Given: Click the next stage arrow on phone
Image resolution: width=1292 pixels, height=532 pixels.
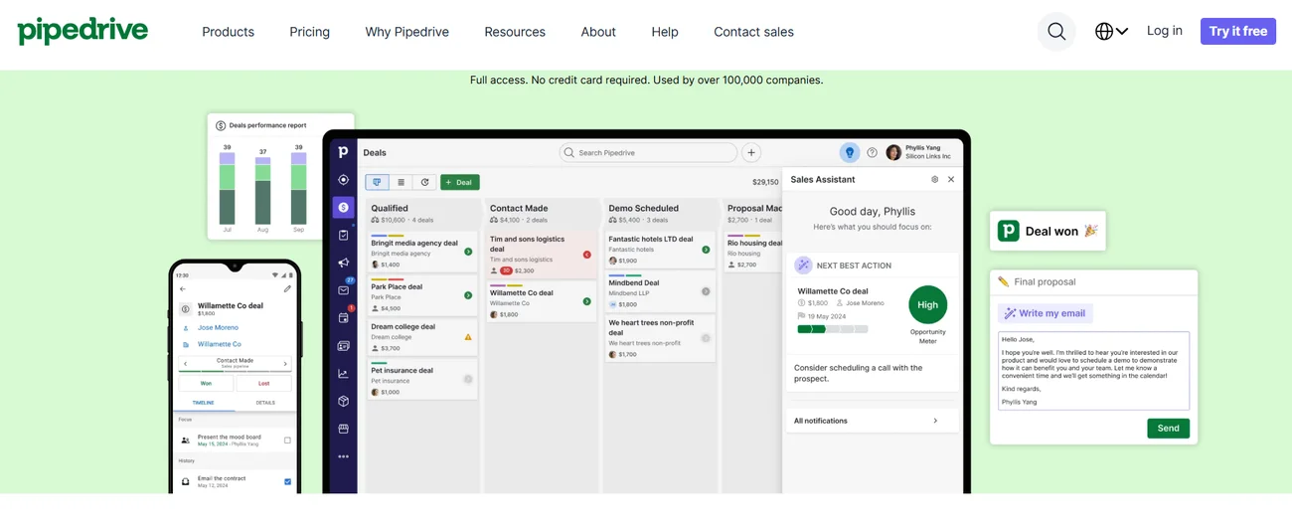Looking at the screenshot, I should (x=285, y=363).
